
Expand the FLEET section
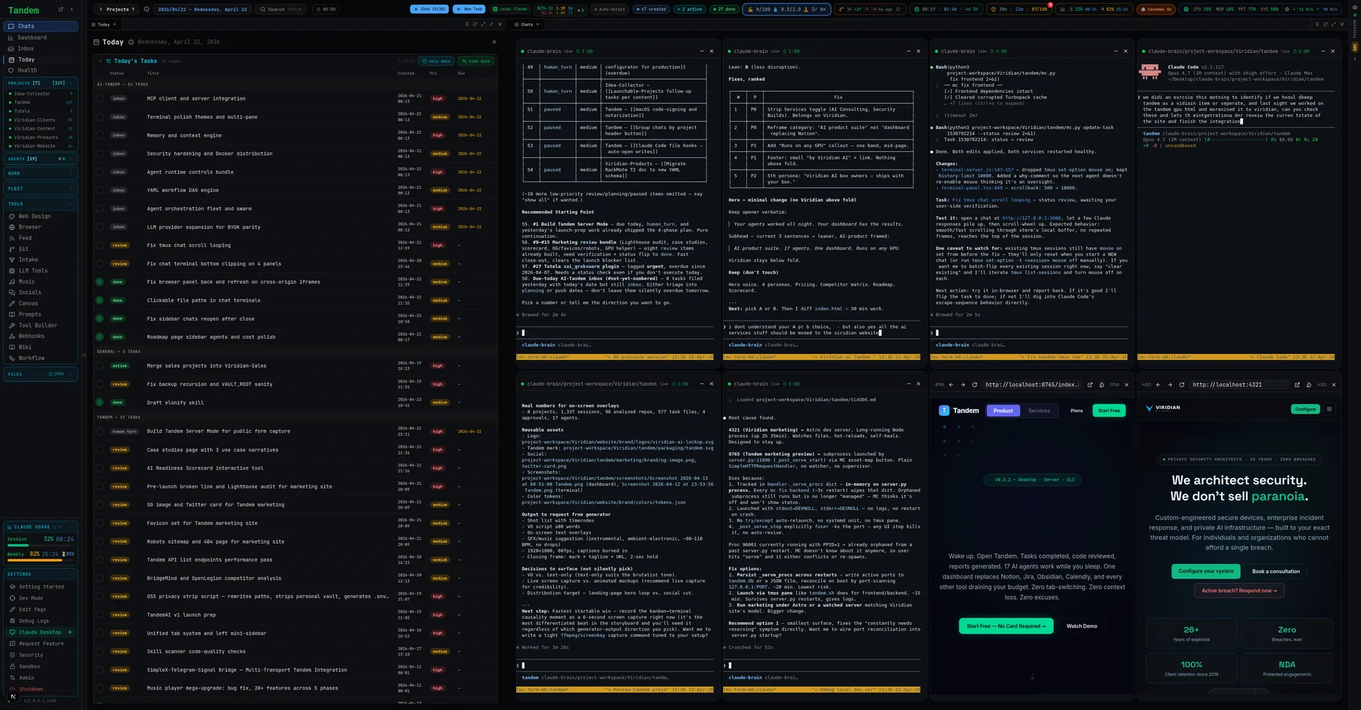point(41,189)
